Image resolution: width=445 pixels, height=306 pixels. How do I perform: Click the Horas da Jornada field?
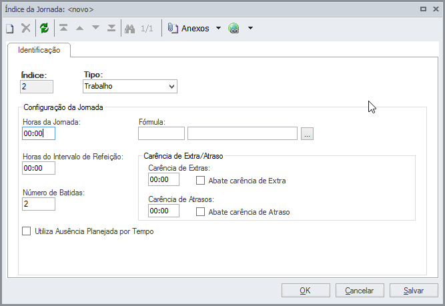point(39,133)
